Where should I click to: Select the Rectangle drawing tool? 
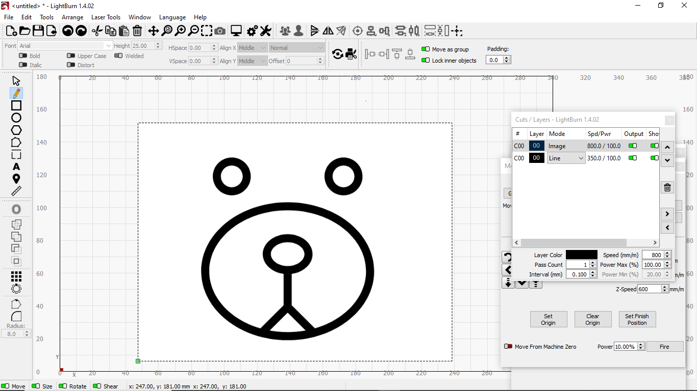pos(16,105)
